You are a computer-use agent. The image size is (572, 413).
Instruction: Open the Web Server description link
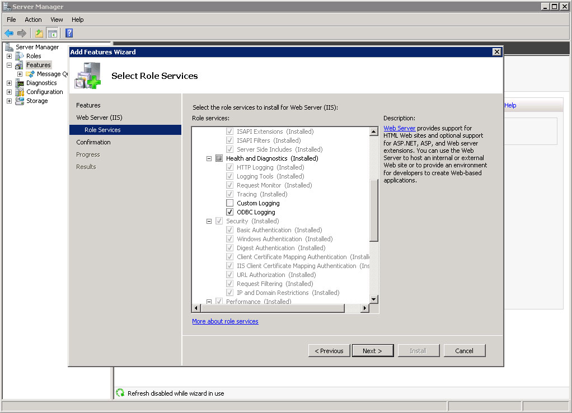click(400, 128)
